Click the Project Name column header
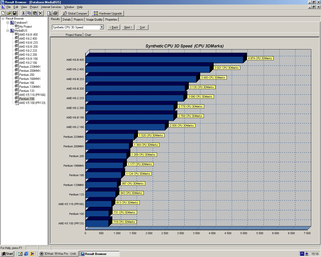The width and height of the screenshot is (321, 257). tap(66, 35)
